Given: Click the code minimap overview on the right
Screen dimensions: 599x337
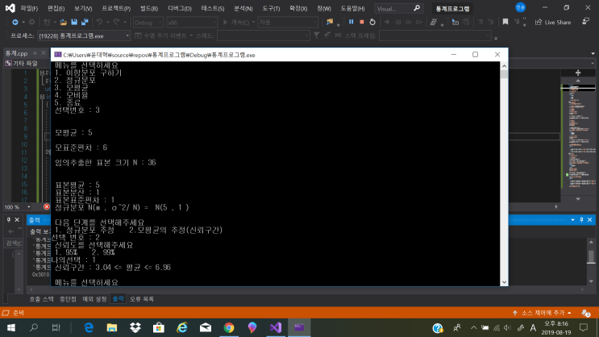Looking at the screenshot, I should point(577,137).
